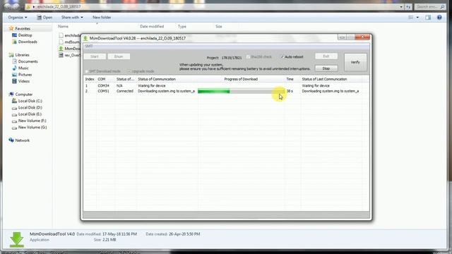Click the Explorer search box
This screenshot has width=452, height=254.
click(x=430, y=6)
